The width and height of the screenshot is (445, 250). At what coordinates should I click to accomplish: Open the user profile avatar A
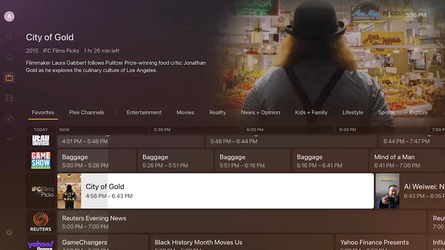tap(9, 17)
